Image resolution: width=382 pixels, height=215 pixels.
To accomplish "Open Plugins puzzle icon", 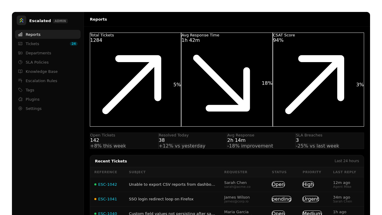I will point(20,99).
